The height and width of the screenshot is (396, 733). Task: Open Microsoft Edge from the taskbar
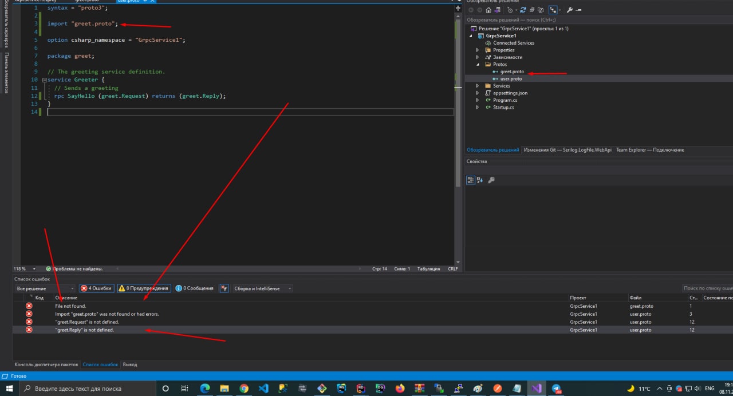[205, 388]
